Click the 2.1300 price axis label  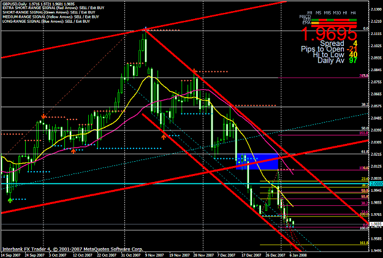(376, 9)
